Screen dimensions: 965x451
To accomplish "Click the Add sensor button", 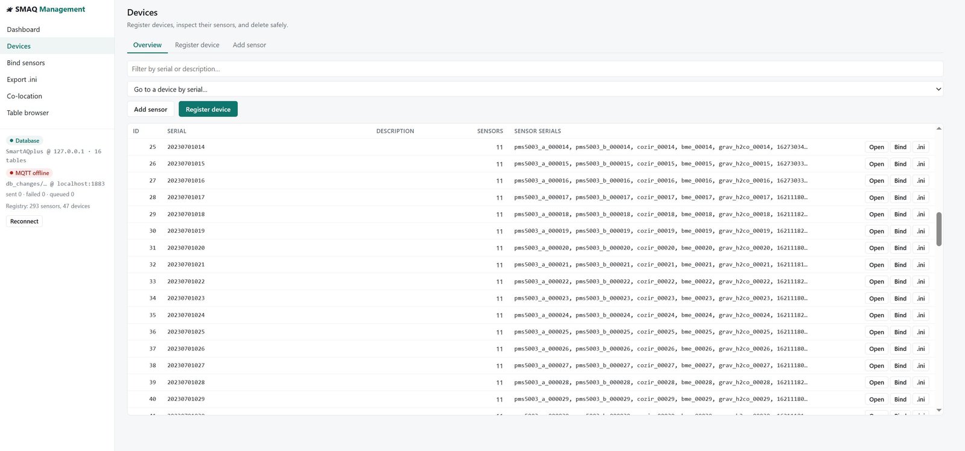I will click(x=151, y=109).
